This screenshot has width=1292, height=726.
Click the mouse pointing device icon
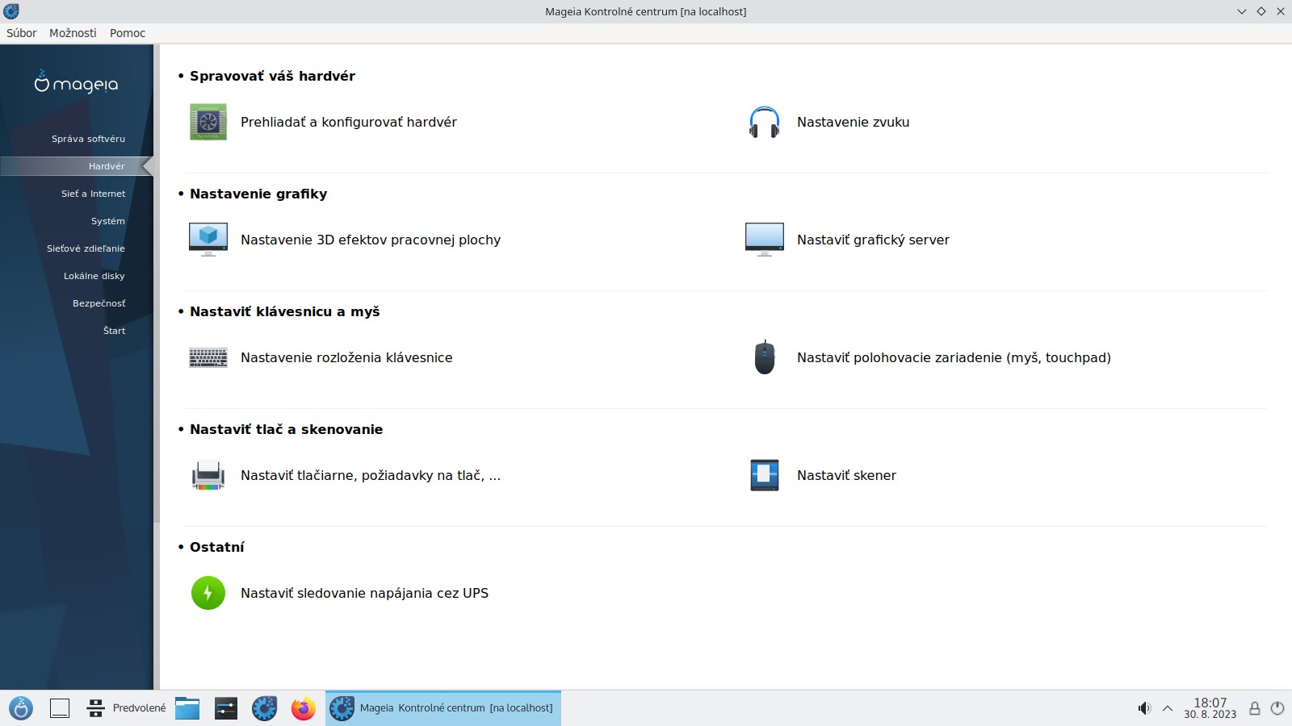[x=764, y=357]
